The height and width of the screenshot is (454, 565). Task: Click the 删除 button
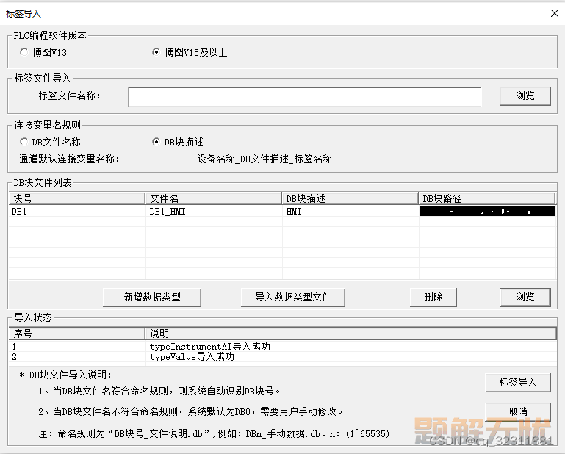click(x=433, y=298)
